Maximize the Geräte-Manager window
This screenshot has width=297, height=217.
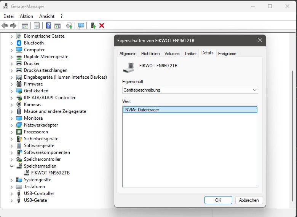point(270,6)
